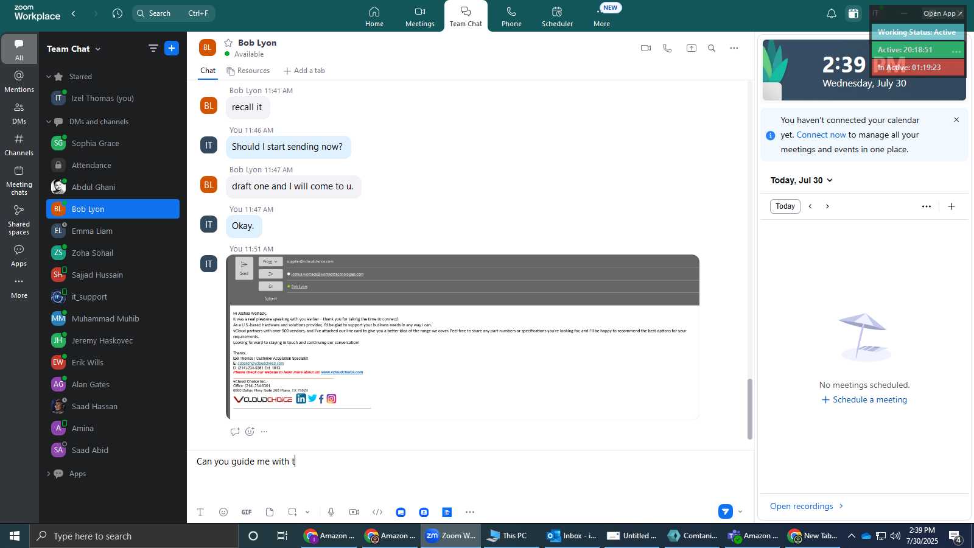Screen dimensions: 974x548
Task: Switch to the Meetings tab
Action: click(420, 16)
